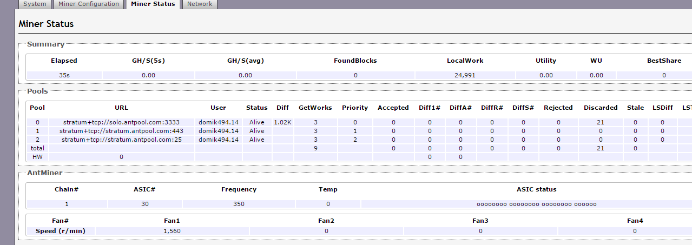This screenshot has height=245, width=692.
Task: Click discarded value 21 in pool 0 row
Action: [x=601, y=123]
